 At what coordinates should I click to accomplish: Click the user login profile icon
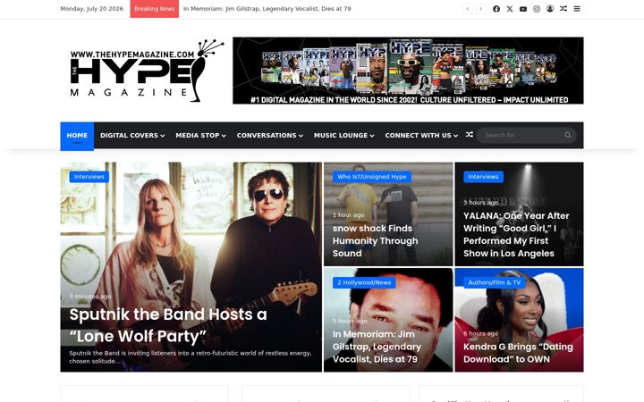550,9
